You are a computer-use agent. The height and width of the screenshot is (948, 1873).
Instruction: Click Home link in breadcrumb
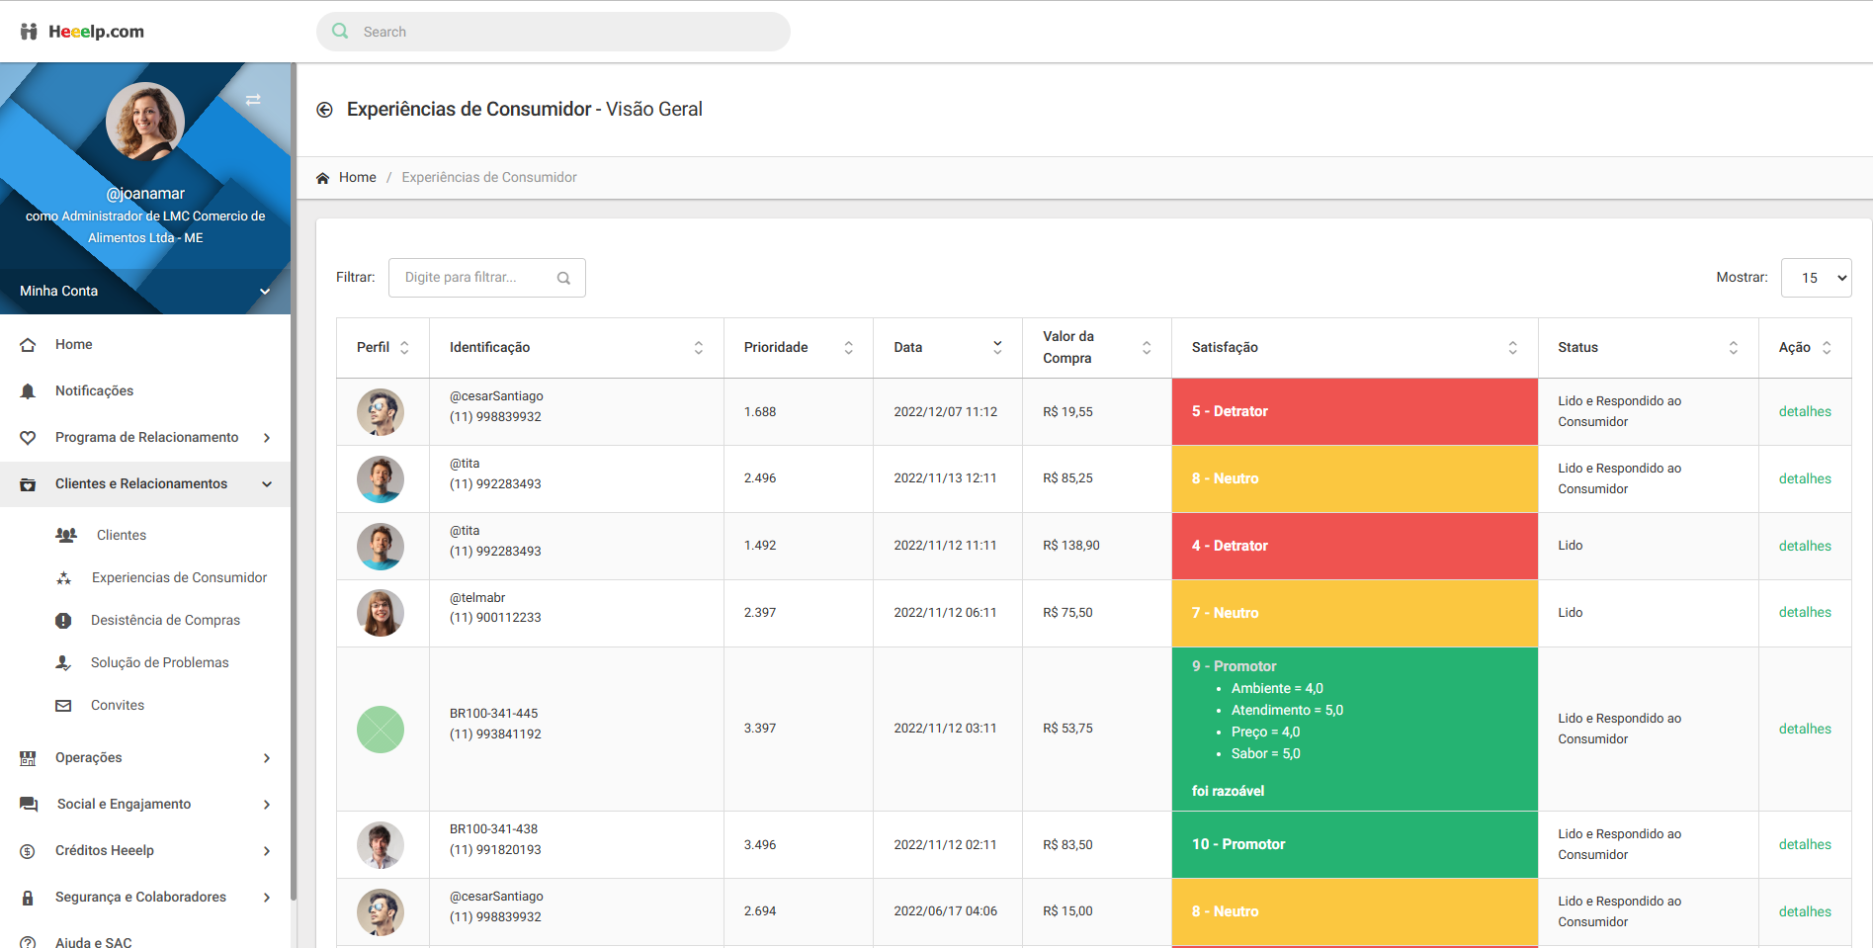[x=357, y=178]
